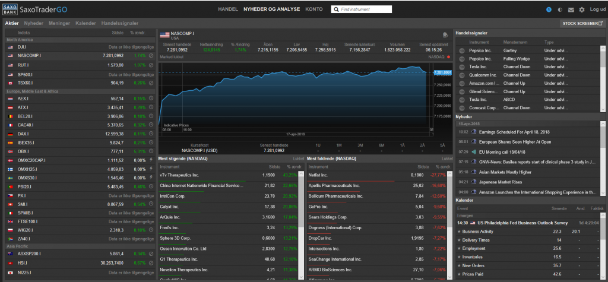
Task: Select the 1M period in the return row
Action: coord(339,145)
